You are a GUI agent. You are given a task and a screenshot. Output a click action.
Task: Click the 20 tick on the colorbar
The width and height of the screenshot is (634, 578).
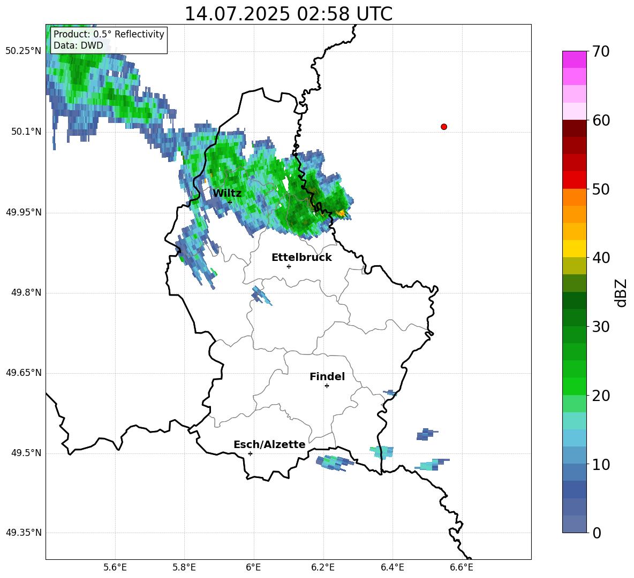pyautogui.click(x=601, y=396)
